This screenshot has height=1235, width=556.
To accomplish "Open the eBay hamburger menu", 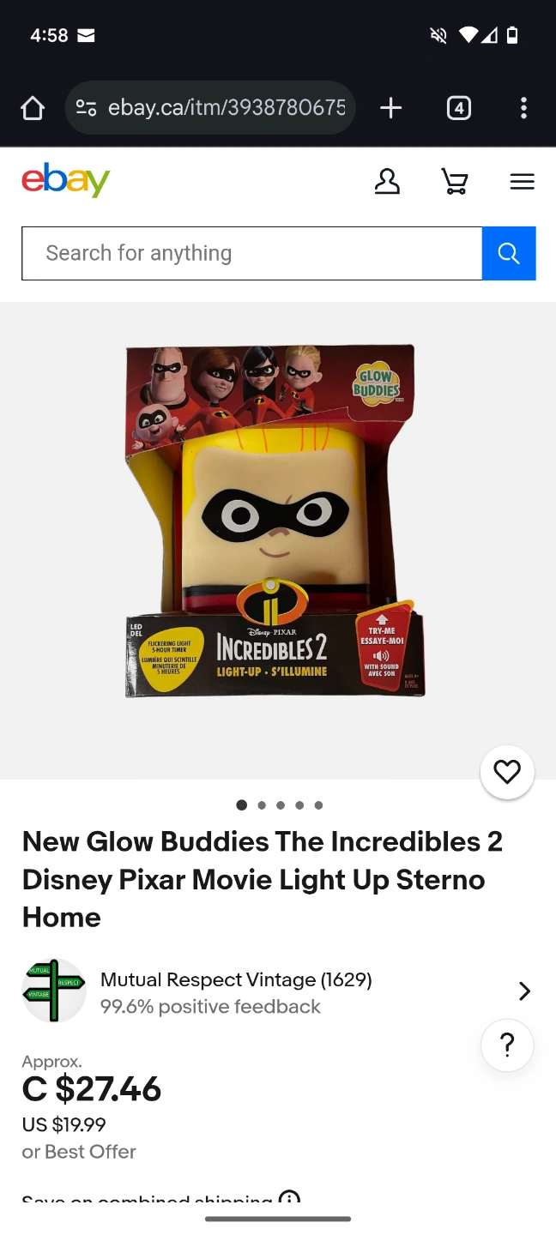I will pyautogui.click(x=522, y=182).
